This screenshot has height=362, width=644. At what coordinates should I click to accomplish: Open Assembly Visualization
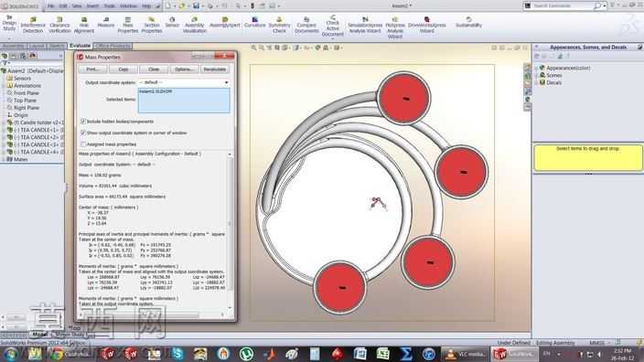pyautogui.click(x=194, y=25)
